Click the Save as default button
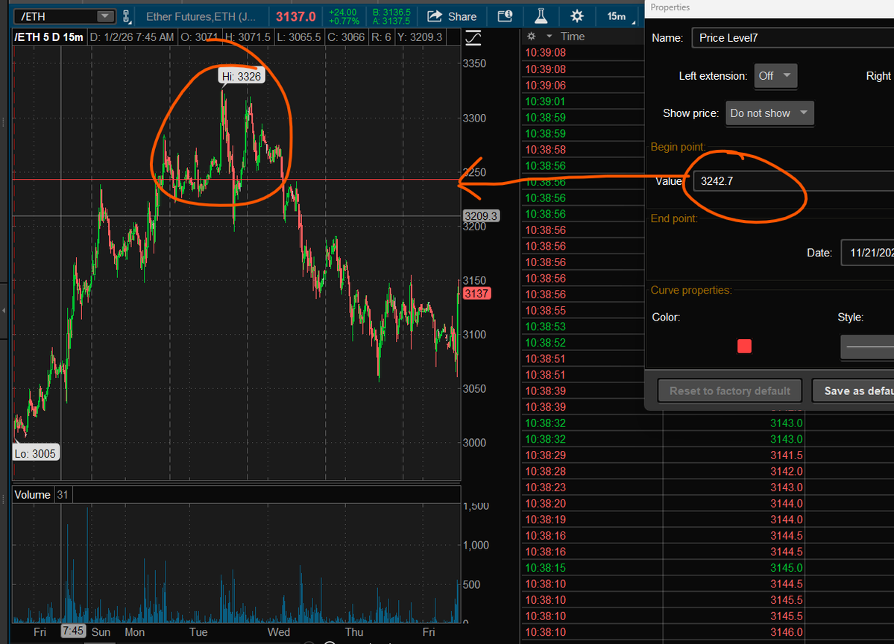This screenshot has width=894, height=644. 853,391
